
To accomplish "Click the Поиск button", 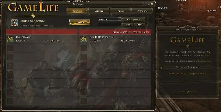I will 128,24.
